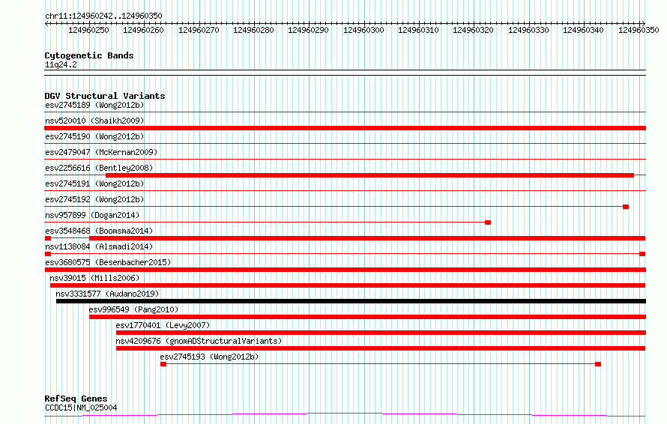Image resolution: width=667 pixels, height=424 pixels.
Task: Click the black bar of nsv3331577
Action: (351, 301)
